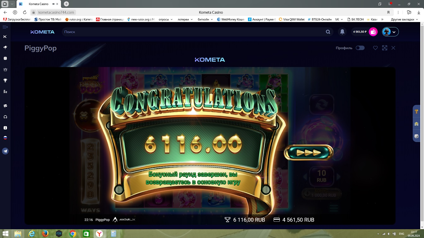Image resolution: width=424 pixels, height=238 pixels.
Task: Open the info icon in sidebar
Action: pos(5,128)
